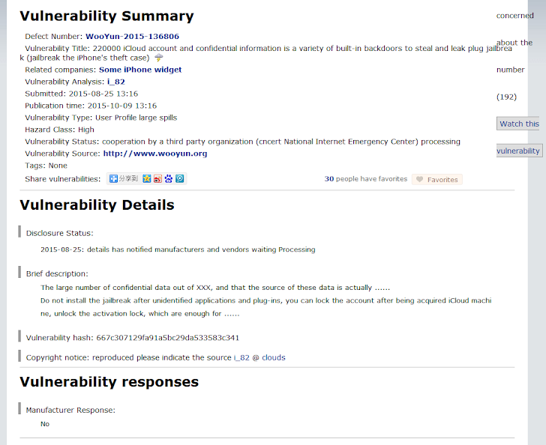This screenshot has height=445, width=546.
Task: Open the clouds link in copyright notice
Action: click(x=274, y=357)
